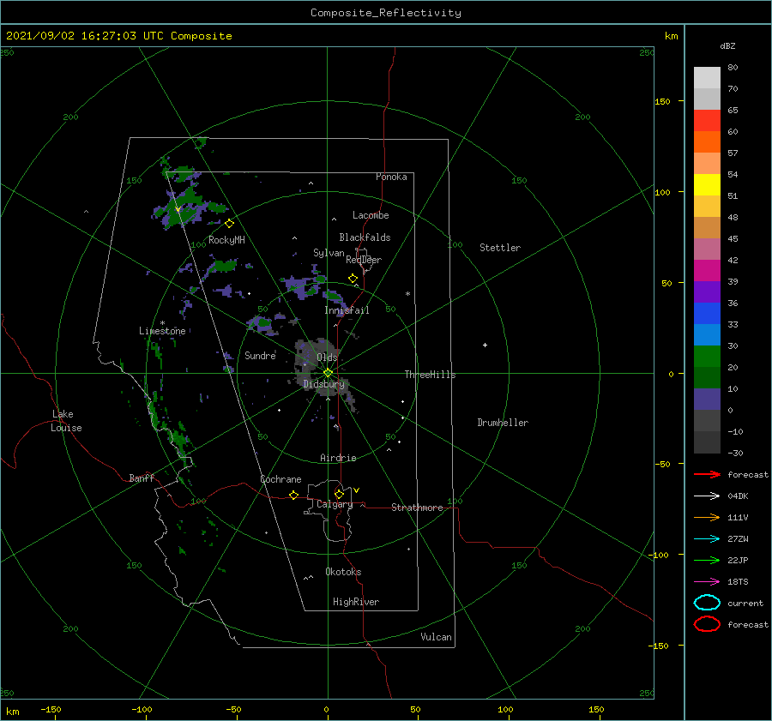The width and height of the screenshot is (772, 721).
Task: Click the Airdrie city label
Action: (338, 458)
